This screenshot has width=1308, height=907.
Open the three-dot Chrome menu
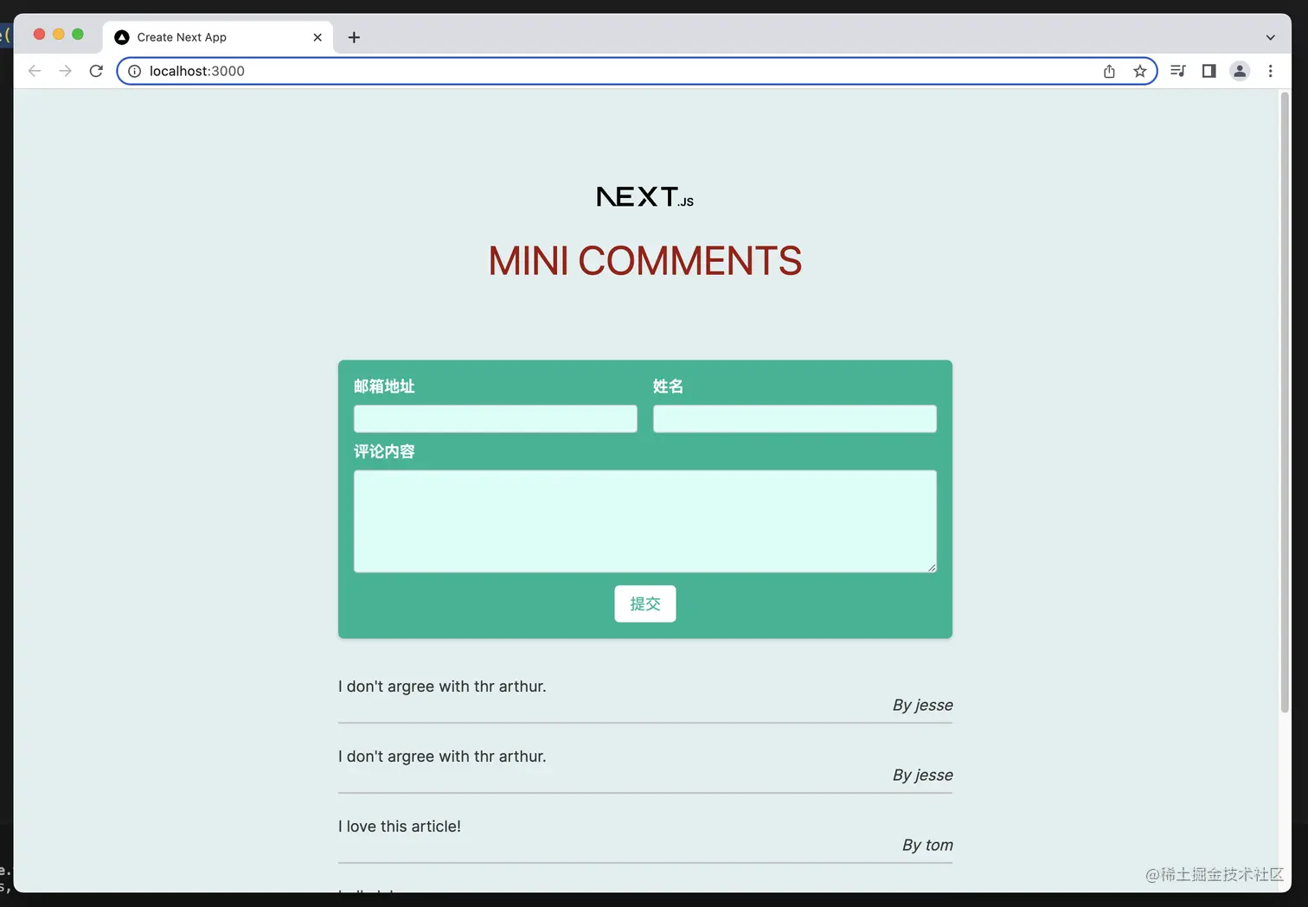pos(1270,71)
